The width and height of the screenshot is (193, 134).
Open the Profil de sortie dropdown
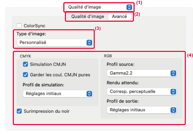coord(142,110)
